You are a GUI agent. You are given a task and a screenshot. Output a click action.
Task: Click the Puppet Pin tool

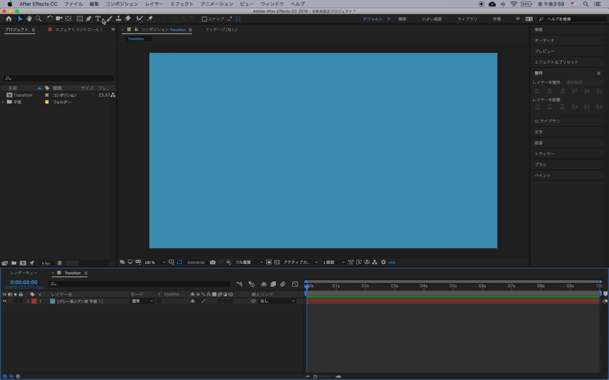150,19
